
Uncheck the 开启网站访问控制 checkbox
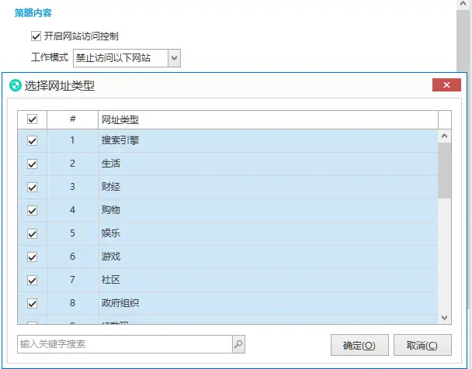(x=36, y=36)
